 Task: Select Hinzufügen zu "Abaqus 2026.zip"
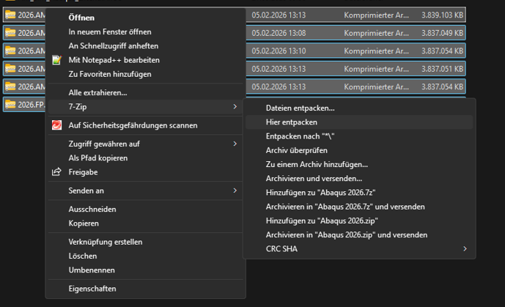(317, 221)
